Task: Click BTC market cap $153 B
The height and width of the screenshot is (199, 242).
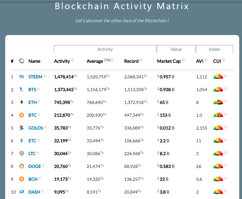Action: click(x=164, y=115)
